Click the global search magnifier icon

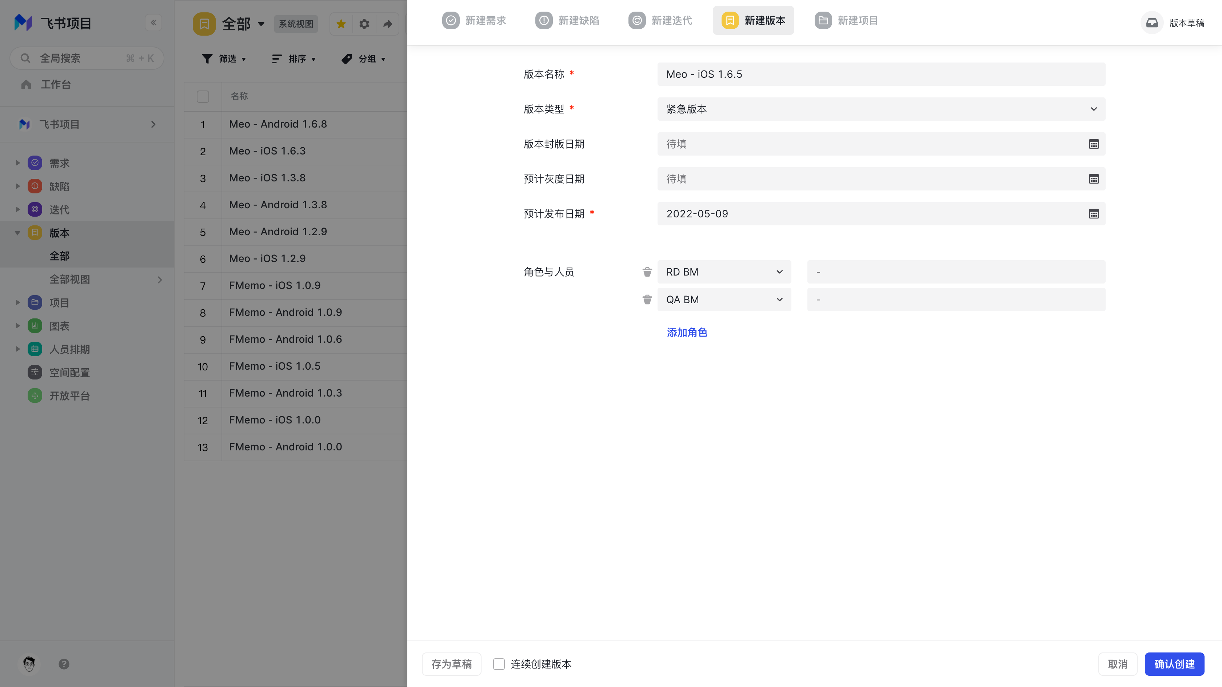pyautogui.click(x=25, y=58)
